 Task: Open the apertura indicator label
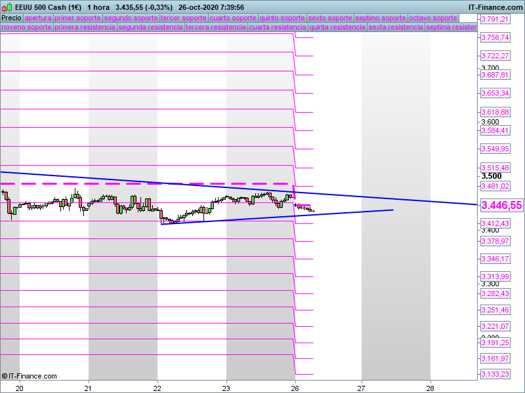pyautogui.click(x=37, y=18)
